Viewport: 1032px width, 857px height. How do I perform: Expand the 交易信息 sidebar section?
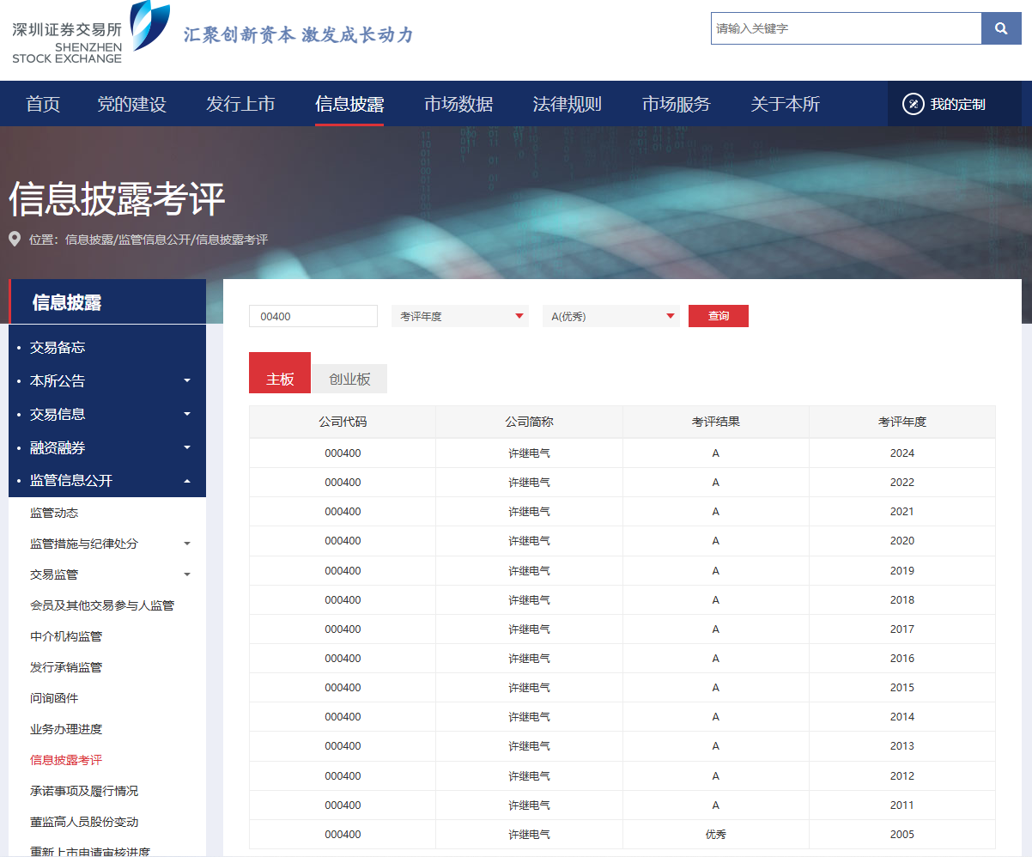(187, 414)
